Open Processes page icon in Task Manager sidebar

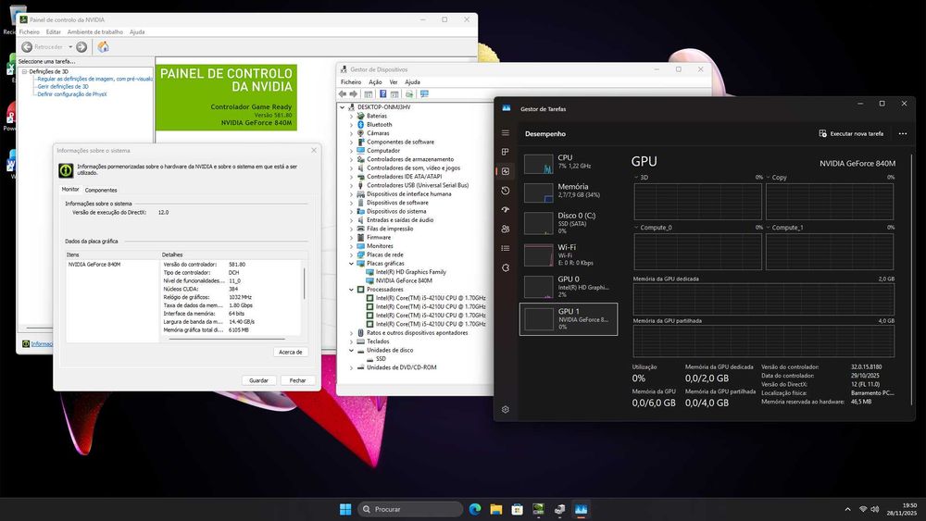(x=506, y=152)
